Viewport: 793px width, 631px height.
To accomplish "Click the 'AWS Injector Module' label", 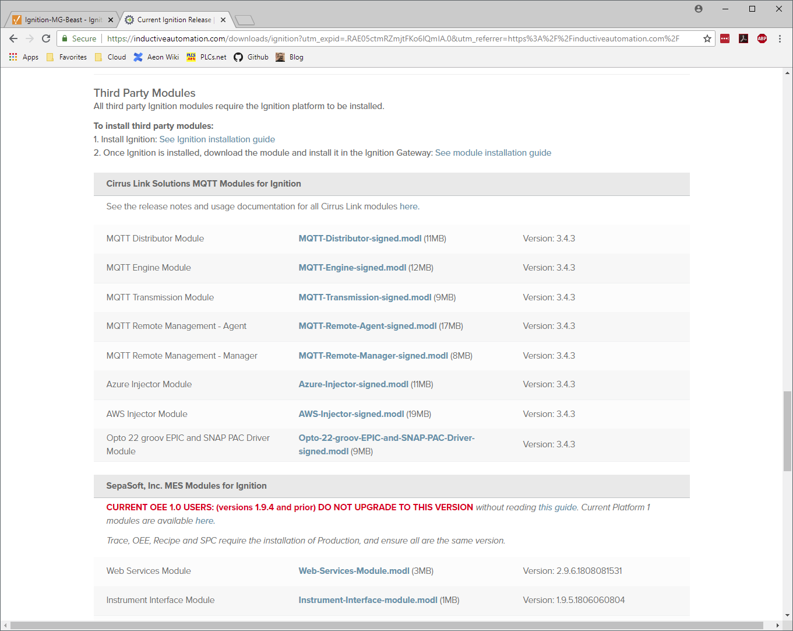I will click(x=147, y=414).
